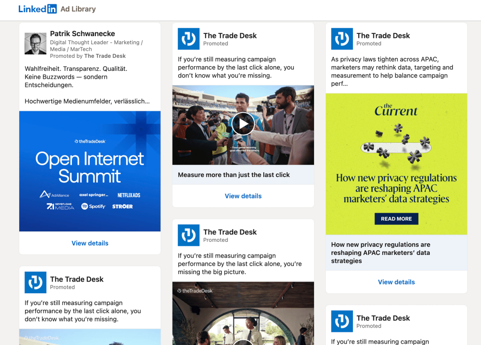481x345 pixels.
Task: Click The Trade Desk name on 'big picture' ad
Action: click(x=230, y=232)
